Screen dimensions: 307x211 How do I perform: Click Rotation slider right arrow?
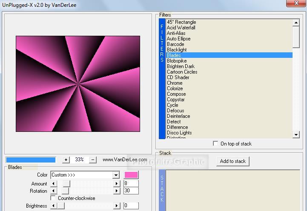point(117,191)
